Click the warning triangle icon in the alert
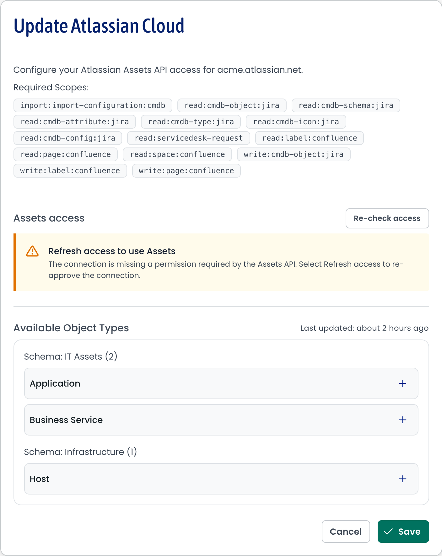The width and height of the screenshot is (442, 556). click(32, 251)
